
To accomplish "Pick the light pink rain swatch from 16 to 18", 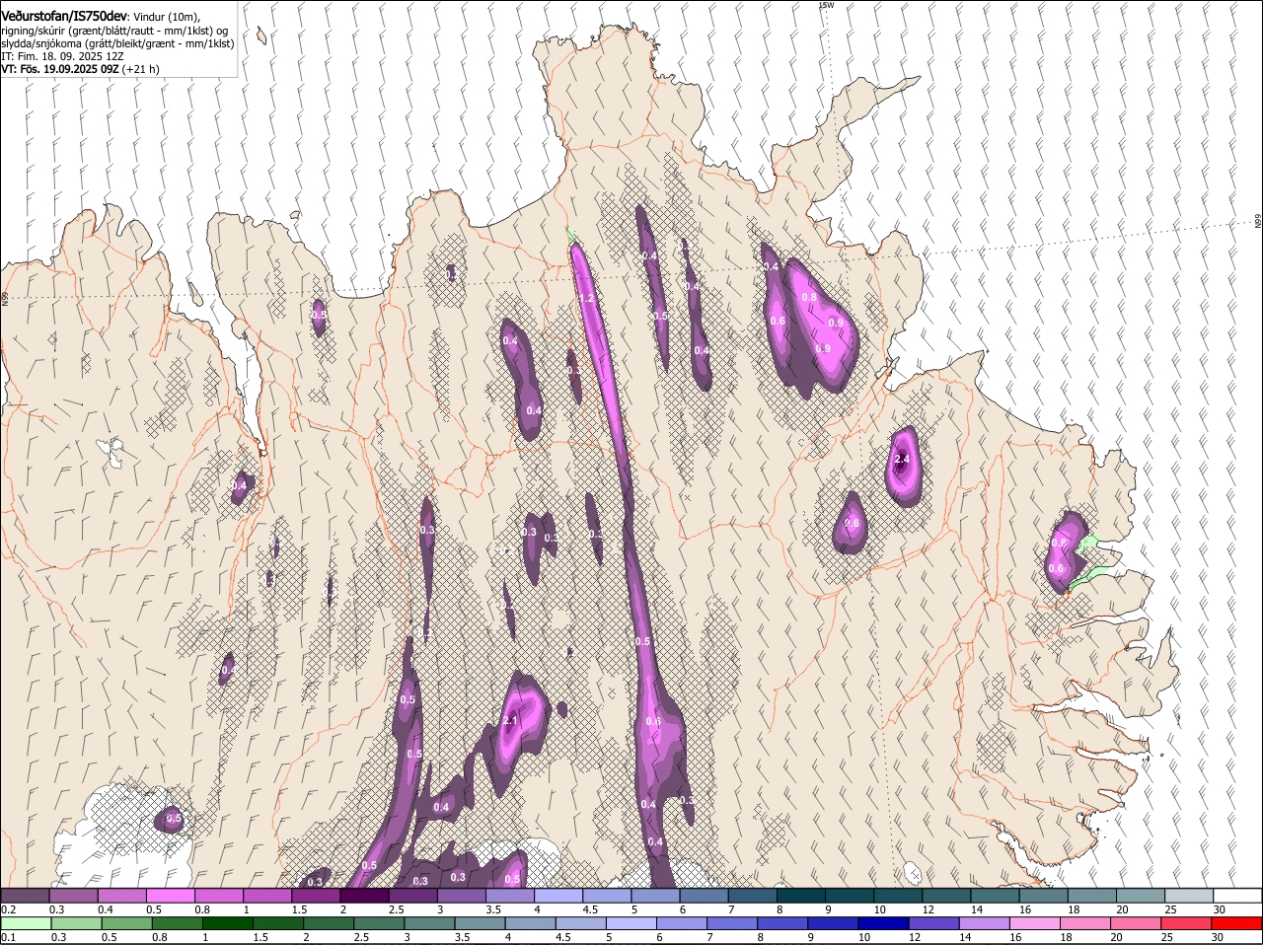I will 1036,924.
